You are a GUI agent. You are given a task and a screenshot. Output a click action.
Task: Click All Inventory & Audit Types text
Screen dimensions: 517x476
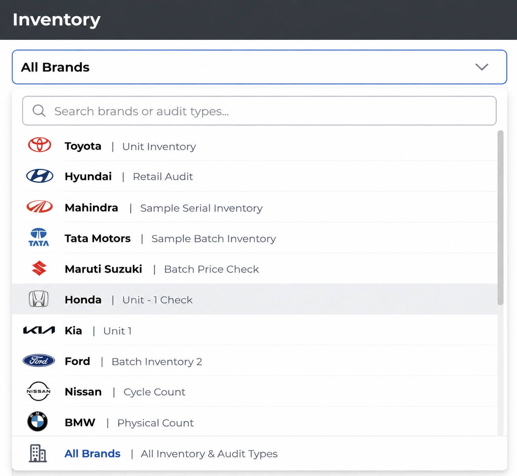click(209, 453)
